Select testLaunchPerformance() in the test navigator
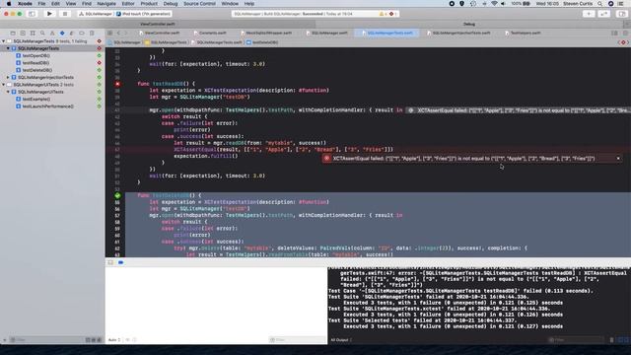Screen dimensions: 631x355 tap(47, 106)
